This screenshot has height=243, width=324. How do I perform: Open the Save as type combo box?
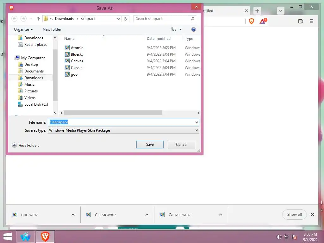pyautogui.click(x=123, y=130)
